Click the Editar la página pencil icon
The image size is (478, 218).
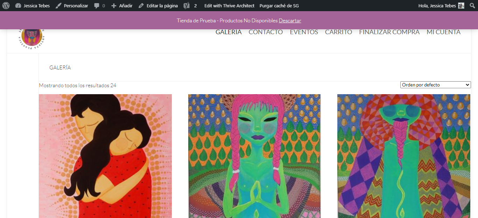point(141,6)
